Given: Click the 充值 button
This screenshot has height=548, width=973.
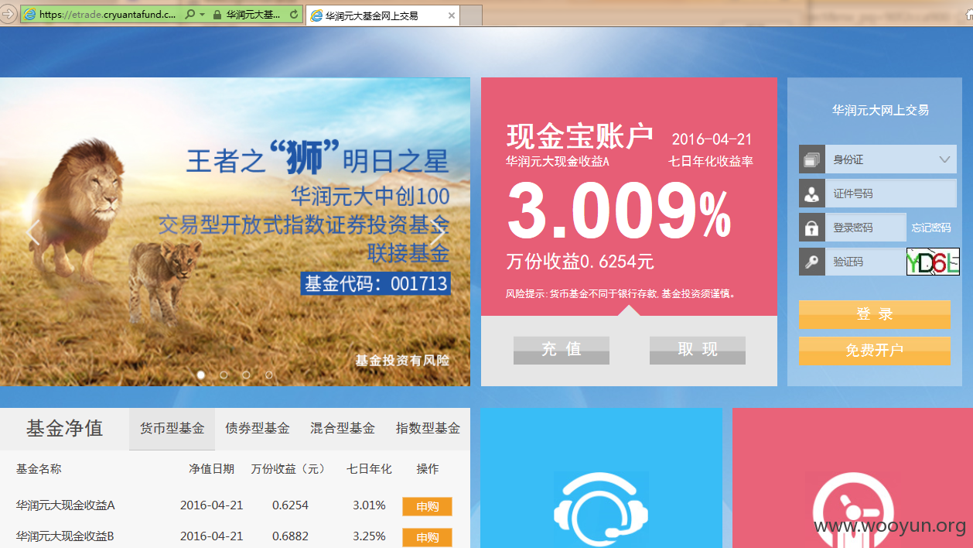Looking at the screenshot, I should [562, 350].
